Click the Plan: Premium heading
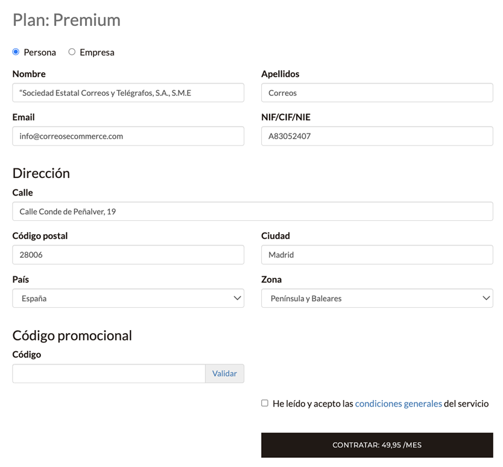The image size is (503, 467). pyautogui.click(x=66, y=20)
